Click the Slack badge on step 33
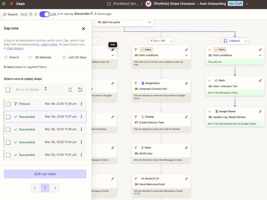This screenshot has height=200, width=267. point(220,81)
